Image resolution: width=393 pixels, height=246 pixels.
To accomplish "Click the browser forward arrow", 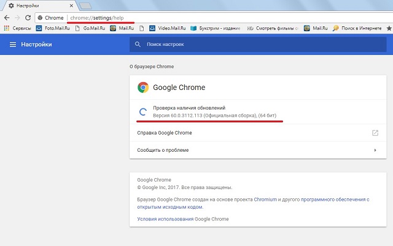I will coord(17,18).
